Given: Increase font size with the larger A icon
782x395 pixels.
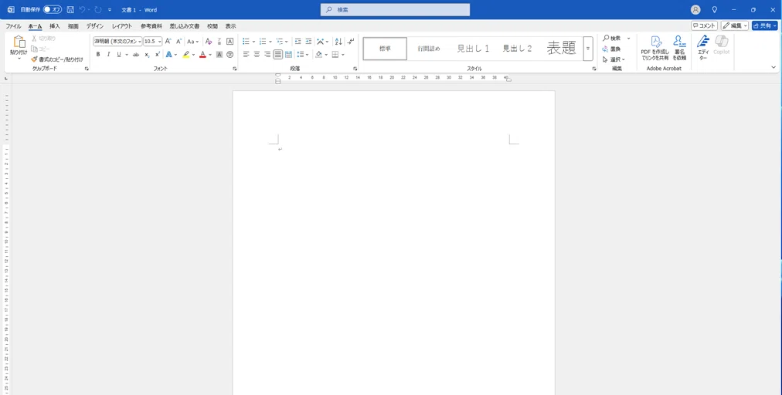Looking at the screenshot, I should pos(168,42).
